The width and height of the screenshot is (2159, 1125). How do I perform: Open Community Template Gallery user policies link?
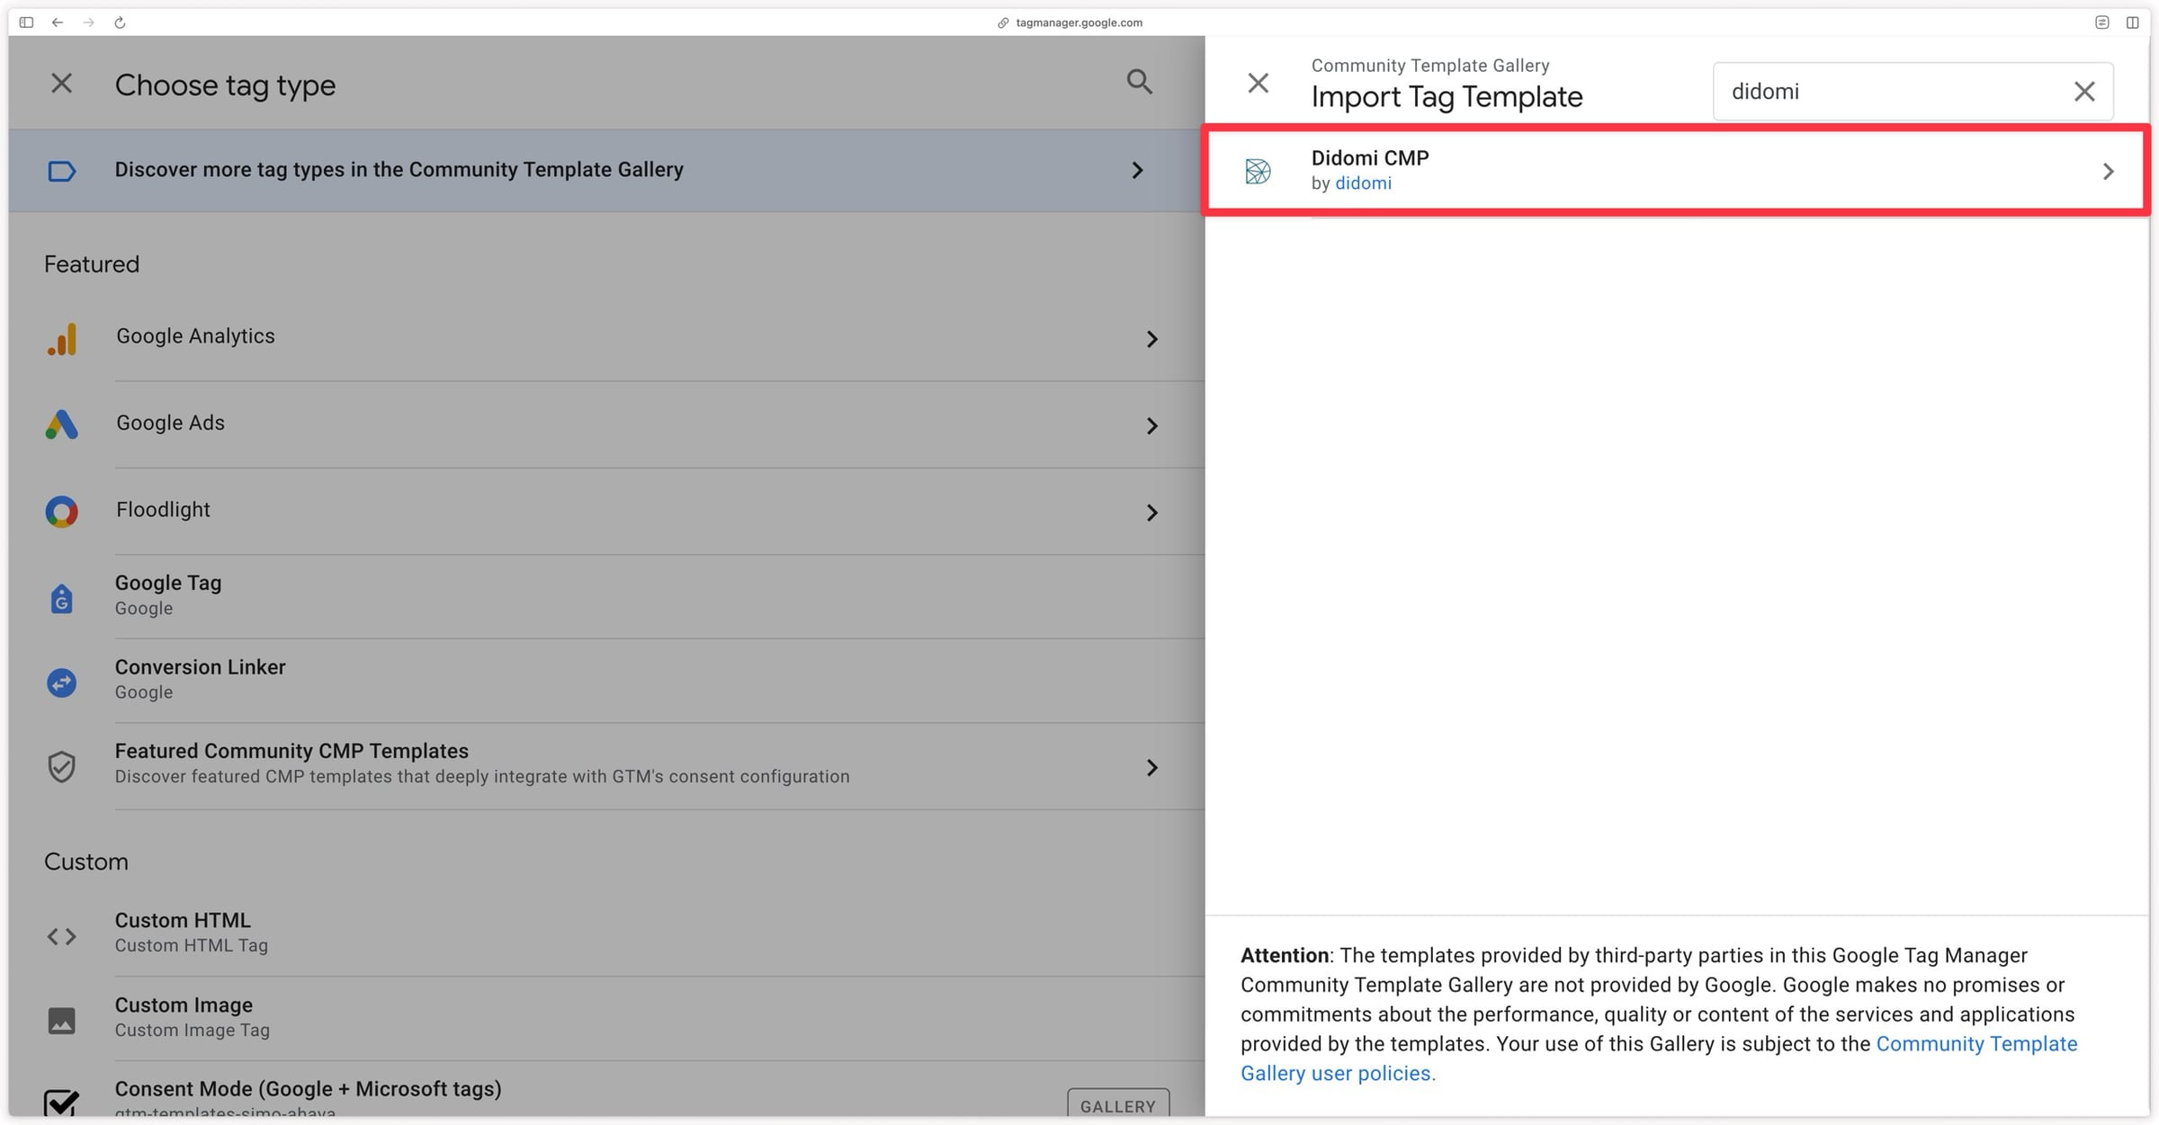pos(1659,1058)
